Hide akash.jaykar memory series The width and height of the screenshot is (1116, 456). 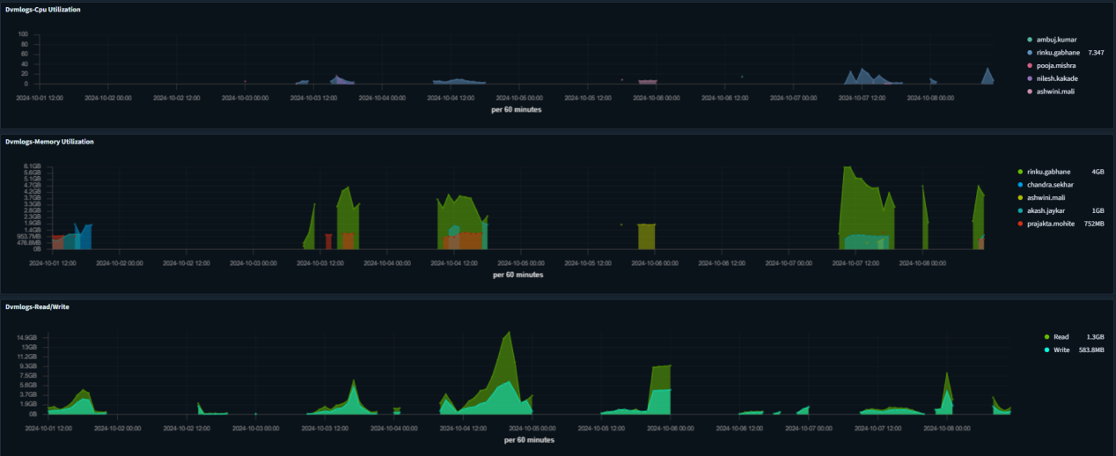(1055, 211)
